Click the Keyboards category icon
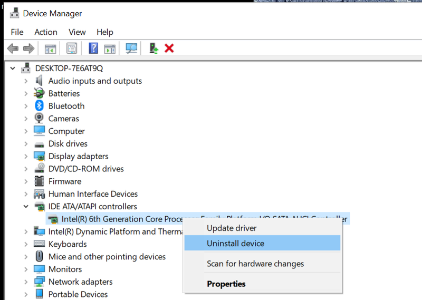 pyautogui.click(x=39, y=244)
